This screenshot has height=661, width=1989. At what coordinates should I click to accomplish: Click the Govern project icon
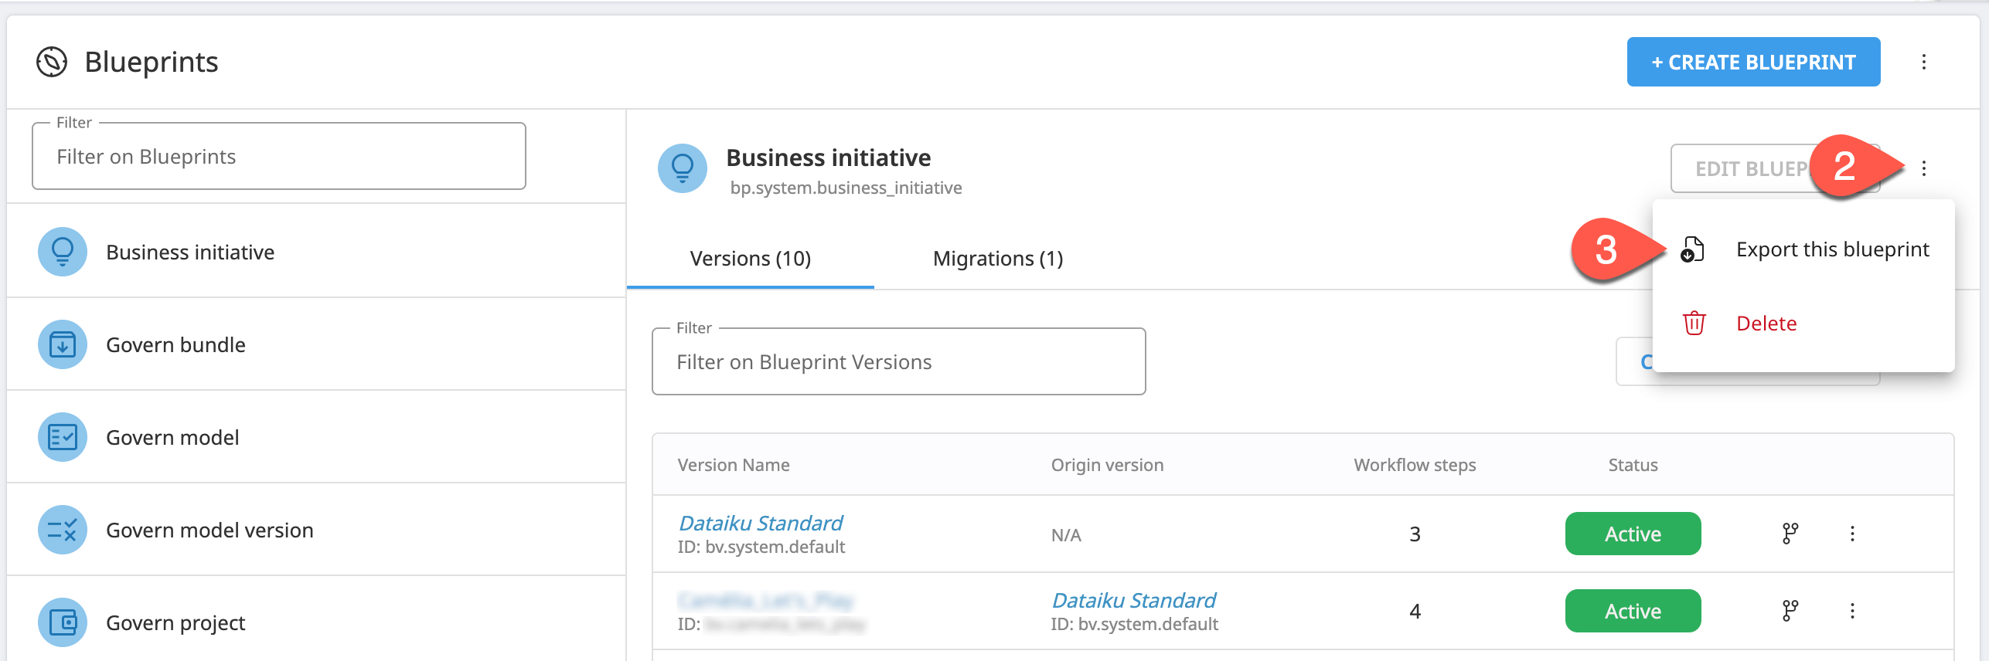coord(63,622)
